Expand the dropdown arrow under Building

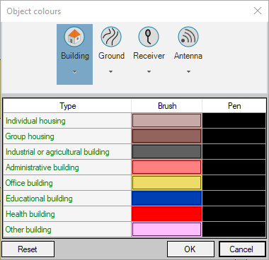pos(74,72)
